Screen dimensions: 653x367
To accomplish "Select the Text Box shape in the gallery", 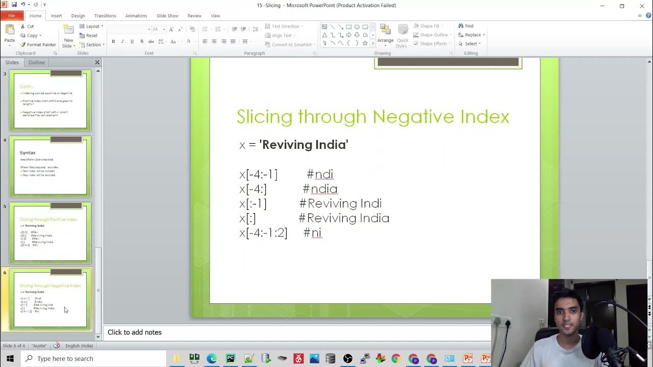I will [x=324, y=27].
